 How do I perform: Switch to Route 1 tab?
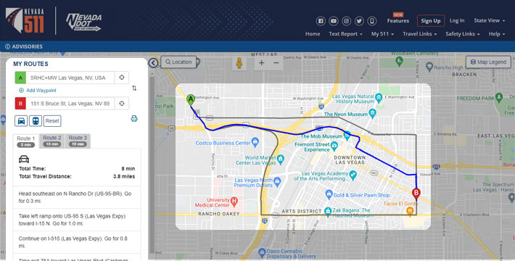point(26,141)
